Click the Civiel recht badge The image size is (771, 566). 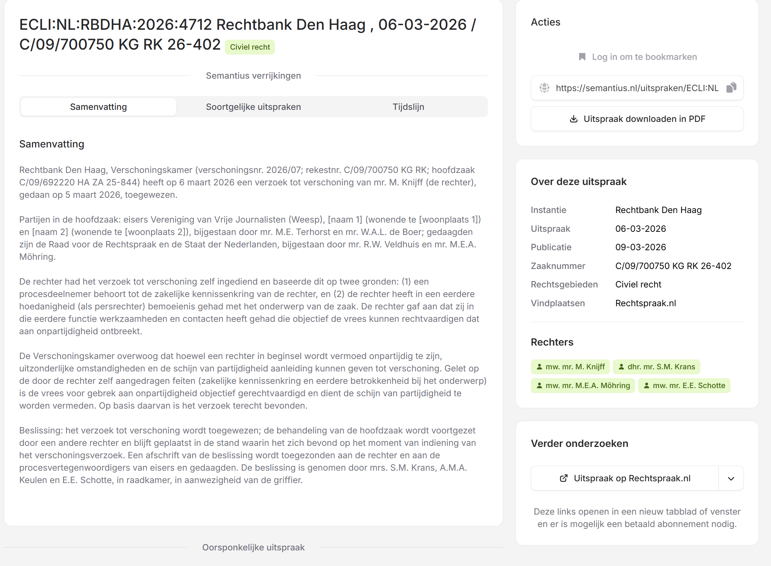[250, 47]
